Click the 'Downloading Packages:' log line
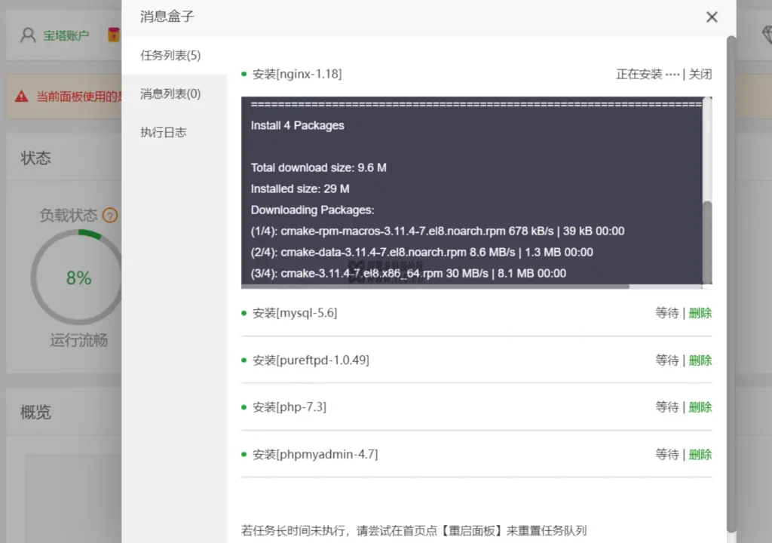The width and height of the screenshot is (772, 543). tap(312, 210)
